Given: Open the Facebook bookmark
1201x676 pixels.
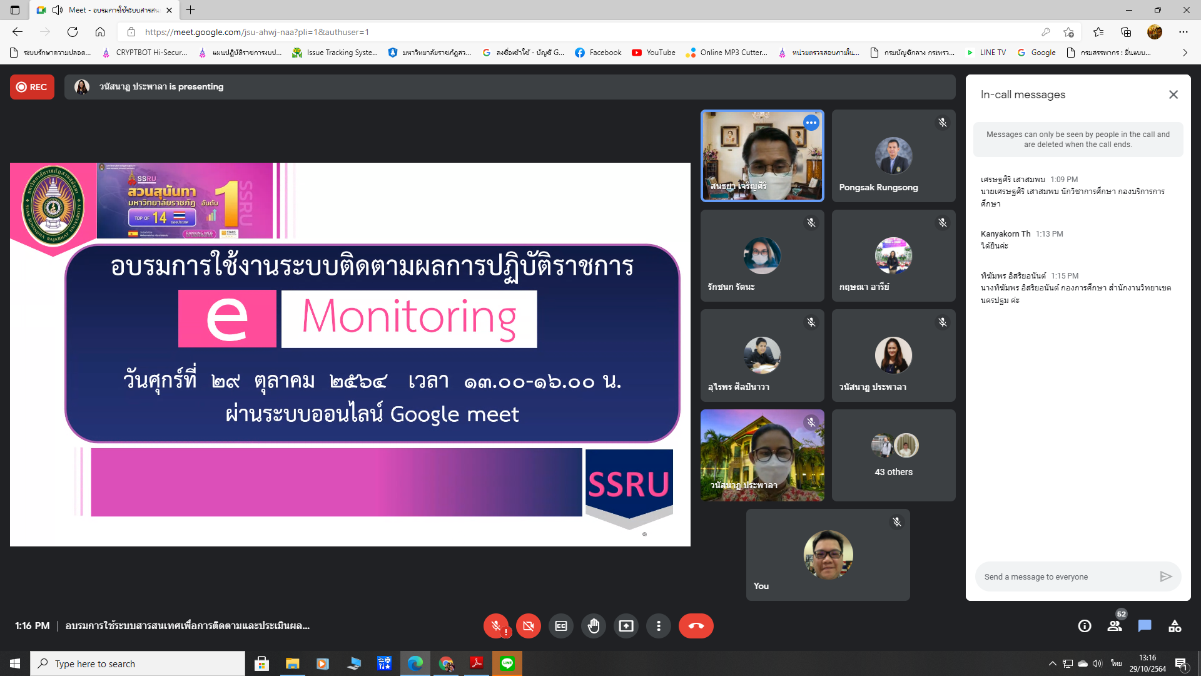Looking at the screenshot, I should coord(598,53).
